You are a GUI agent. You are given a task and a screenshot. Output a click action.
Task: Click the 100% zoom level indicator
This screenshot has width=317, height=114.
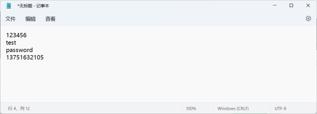click(x=191, y=108)
